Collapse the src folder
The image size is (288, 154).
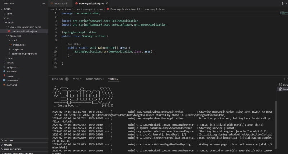coord(24,18)
